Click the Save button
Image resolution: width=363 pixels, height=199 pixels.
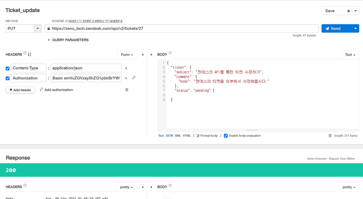pos(337,11)
